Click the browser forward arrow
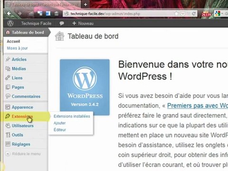The width and height of the screenshot is (228, 171). (19, 14)
